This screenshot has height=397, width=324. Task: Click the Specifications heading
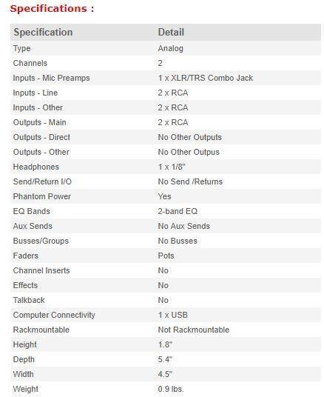(52, 9)
